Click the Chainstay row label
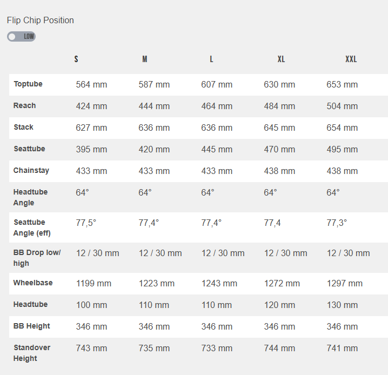The height and width of the screenshot is (375, 388). pyautogui.click(x=31, y=171)
